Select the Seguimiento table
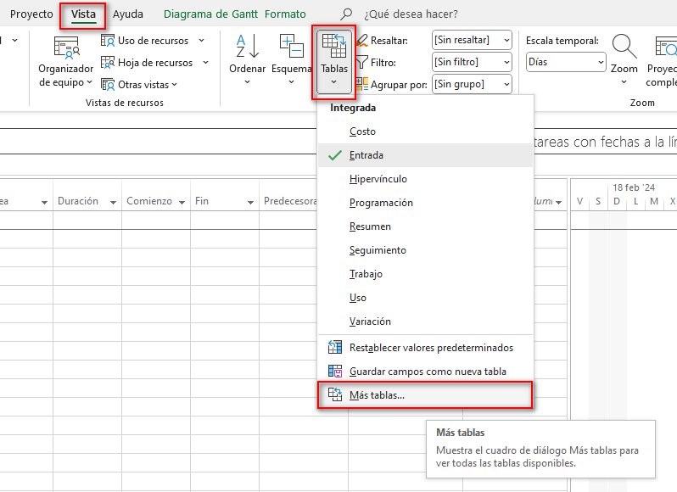This screenshot has width=677, height=492. point(378,250)
